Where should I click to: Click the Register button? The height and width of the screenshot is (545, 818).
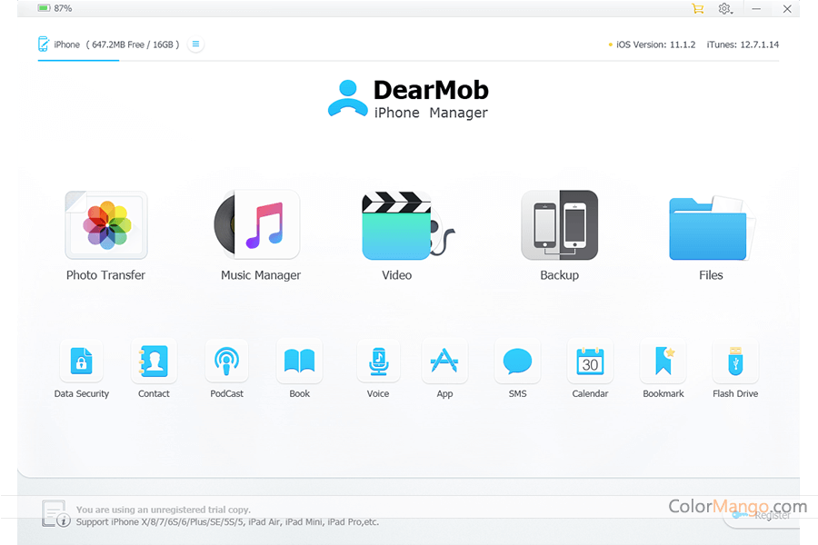point(762,515)
